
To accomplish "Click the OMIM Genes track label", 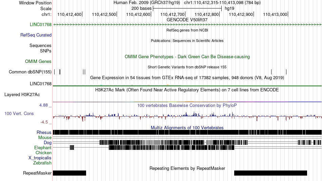I will tap(38, 62).
